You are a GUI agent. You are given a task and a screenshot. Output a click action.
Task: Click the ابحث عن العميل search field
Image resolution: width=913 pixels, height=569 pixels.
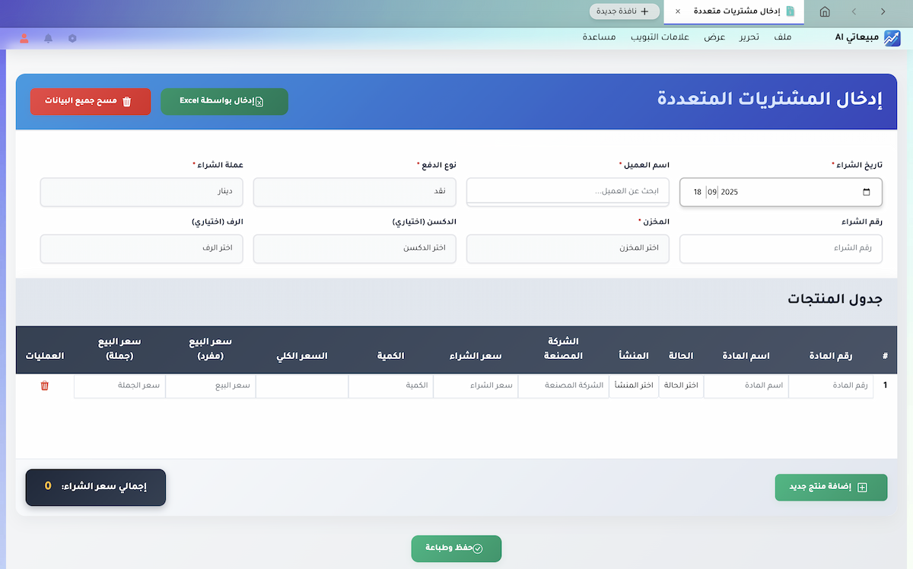tap(568, 192)
